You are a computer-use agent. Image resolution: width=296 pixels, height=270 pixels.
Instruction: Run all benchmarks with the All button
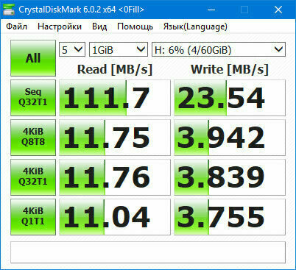pos(33,58)
